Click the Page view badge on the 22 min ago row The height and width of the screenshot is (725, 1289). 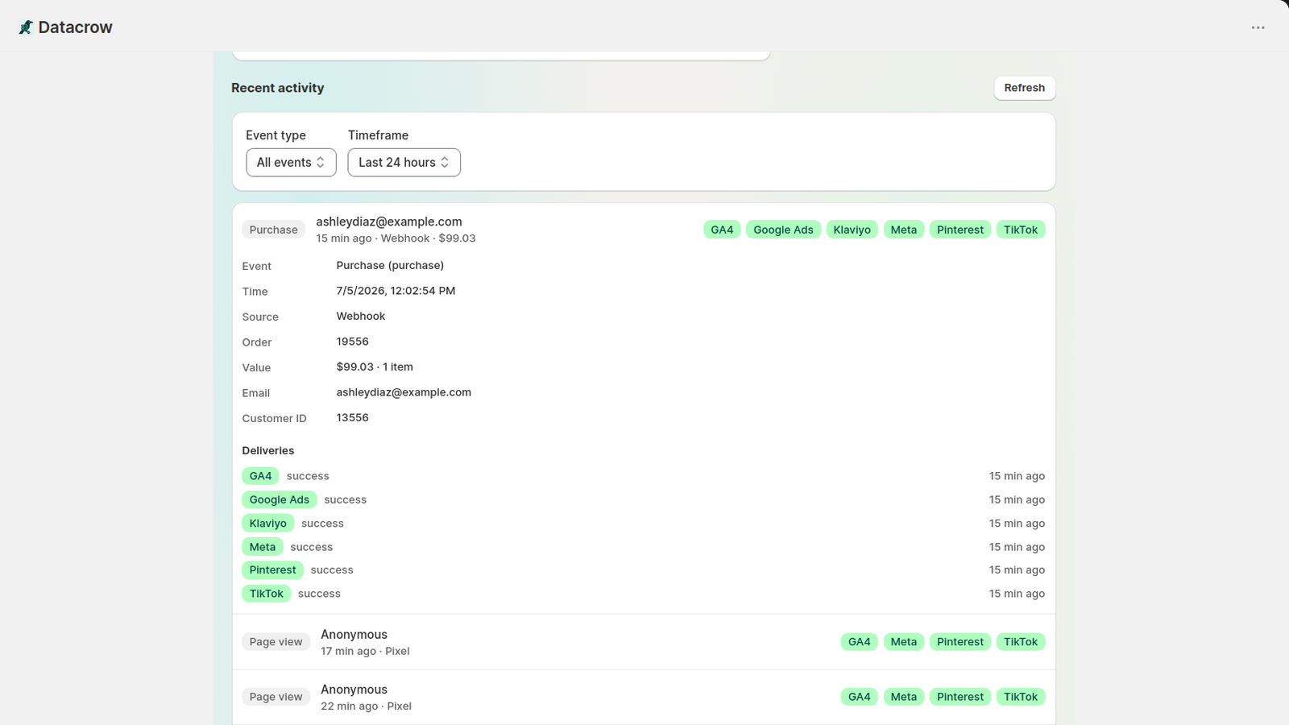coord(276,697)
